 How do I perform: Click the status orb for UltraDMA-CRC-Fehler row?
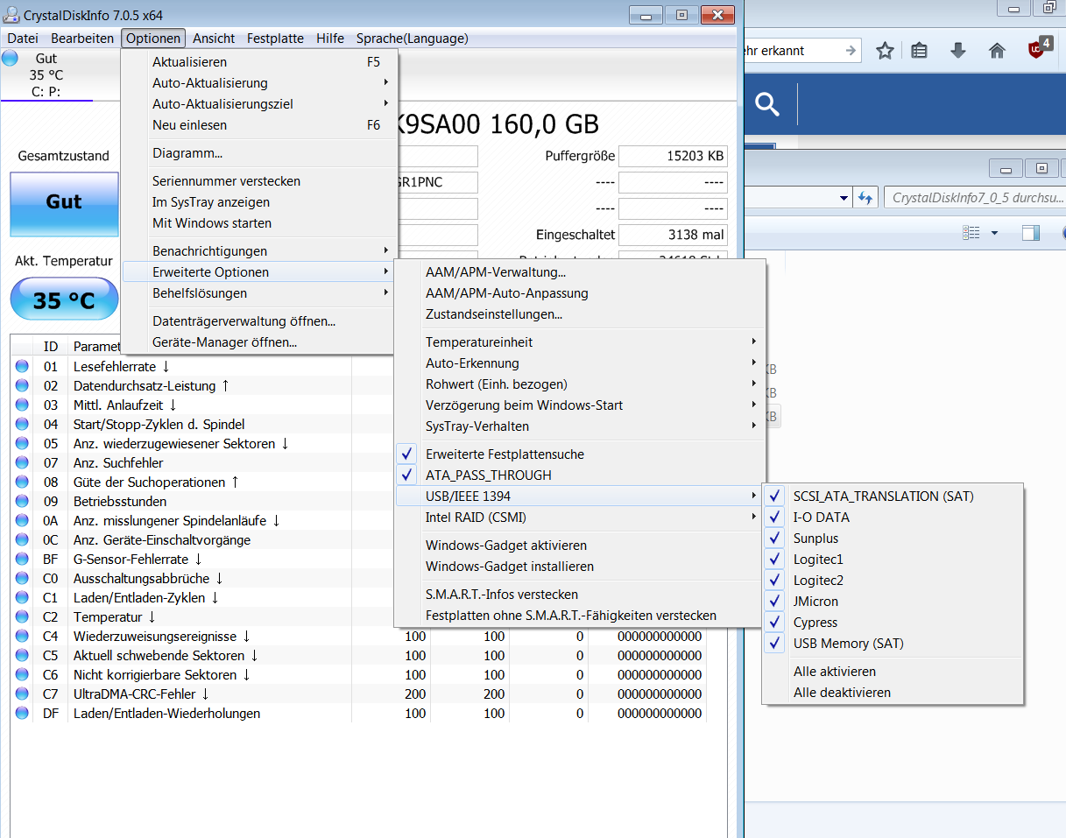pyautogui.click(x=22, y=694)
